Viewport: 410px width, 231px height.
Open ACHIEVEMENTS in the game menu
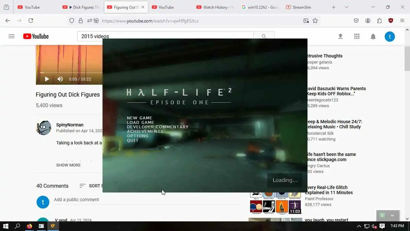coord(145,131)
